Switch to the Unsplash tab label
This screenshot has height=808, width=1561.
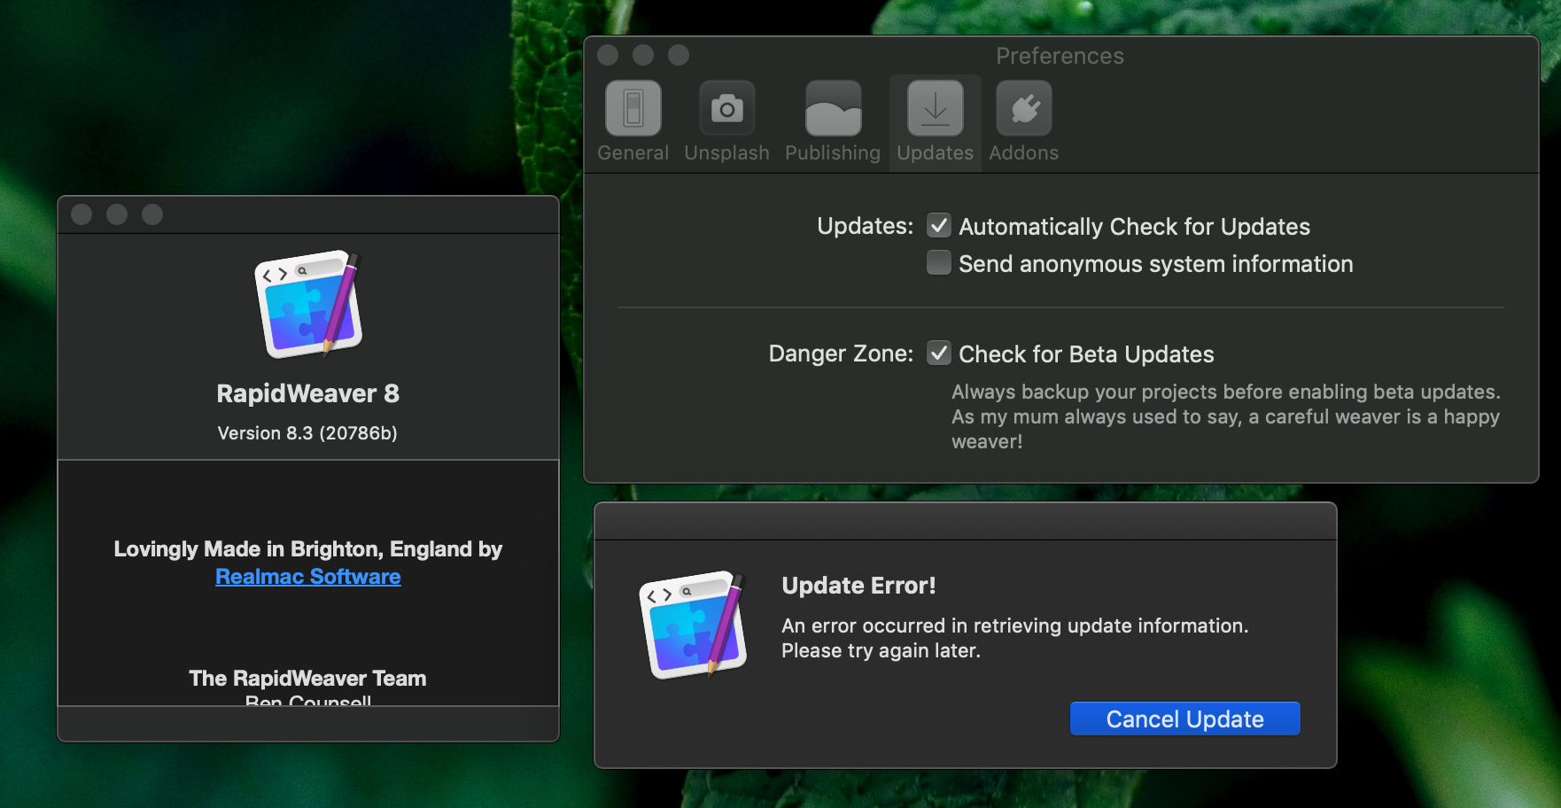(x=726, y=152)
